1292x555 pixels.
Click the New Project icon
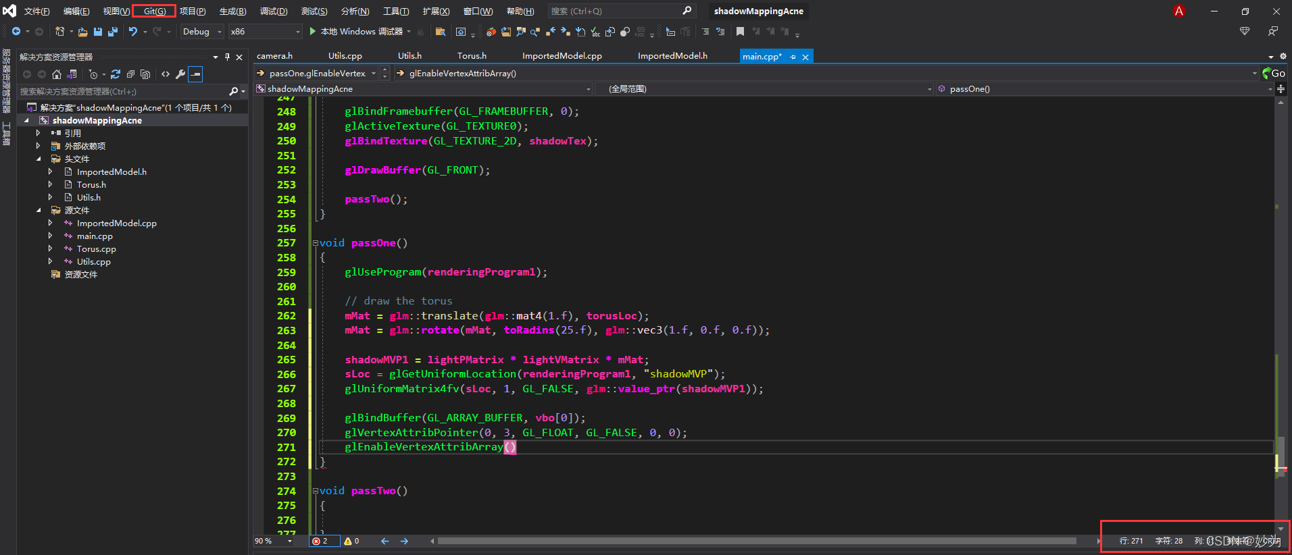[x=59, y=32]
